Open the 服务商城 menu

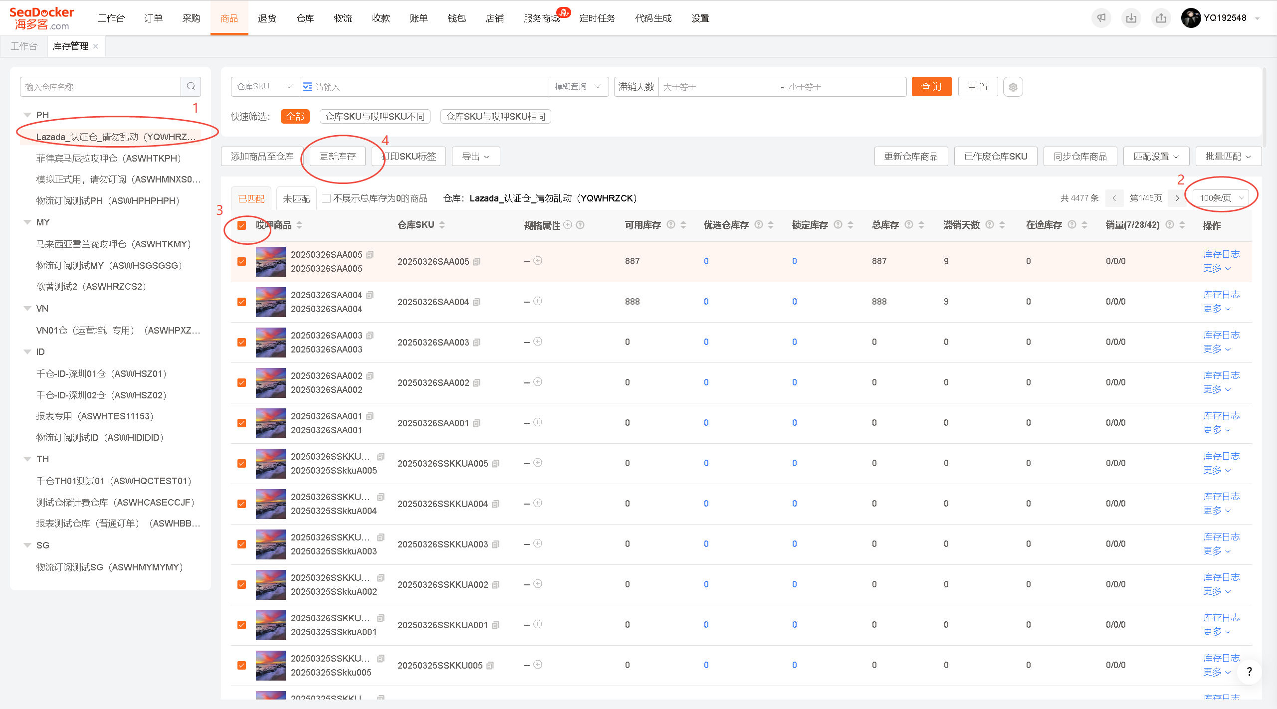[x=541, y=18]
